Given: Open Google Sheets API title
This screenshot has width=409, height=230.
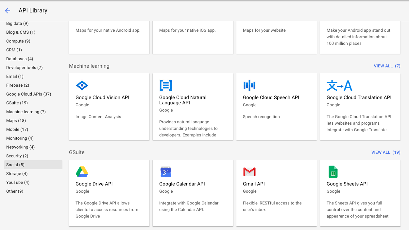Looking at the screenshot, I should (347, 184).
